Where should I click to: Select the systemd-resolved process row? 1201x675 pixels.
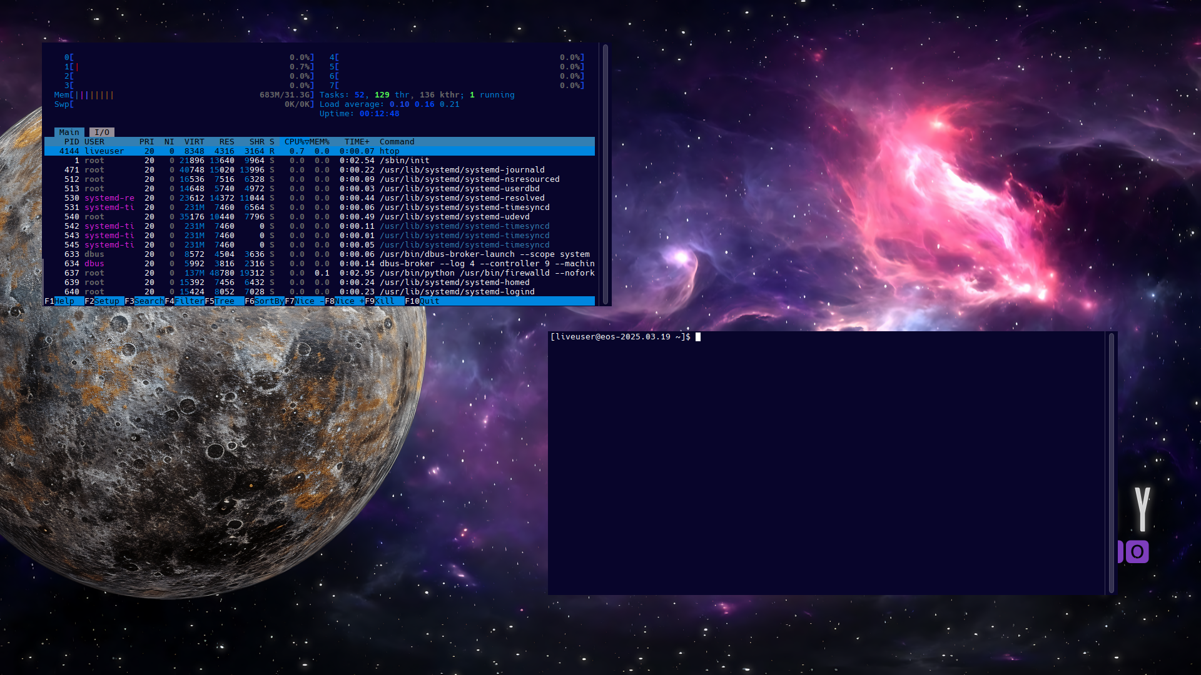pos(320,198)
